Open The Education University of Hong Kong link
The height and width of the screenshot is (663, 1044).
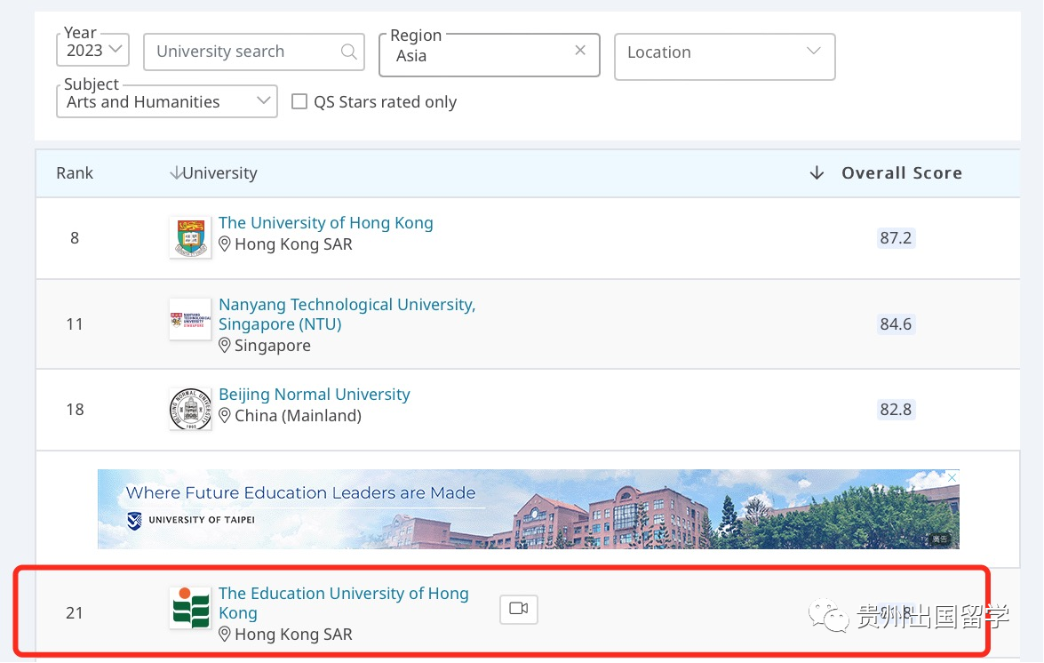(344, 603)
